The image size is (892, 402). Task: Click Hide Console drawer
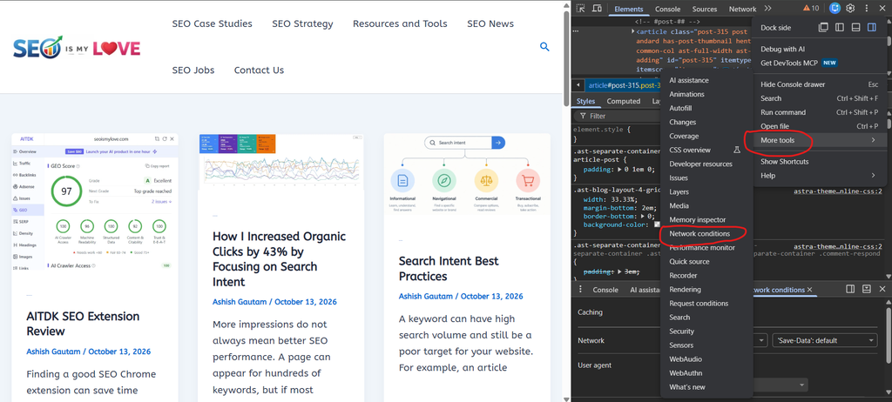point(819,84)
